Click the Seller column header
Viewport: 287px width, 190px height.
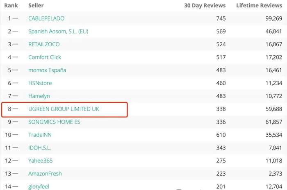(x=36, y=5)
